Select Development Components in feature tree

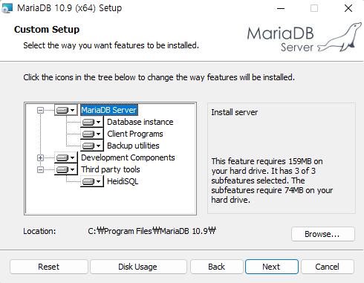click(128, 157)
